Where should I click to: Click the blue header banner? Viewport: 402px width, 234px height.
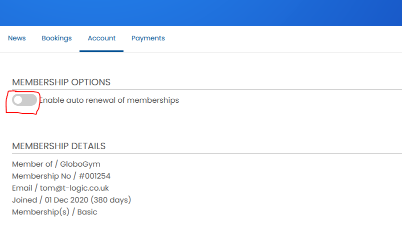(201, 13)
